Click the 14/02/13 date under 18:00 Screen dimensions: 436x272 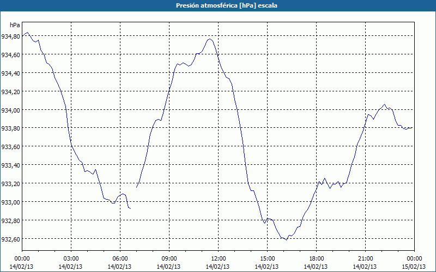coord(316,267)
